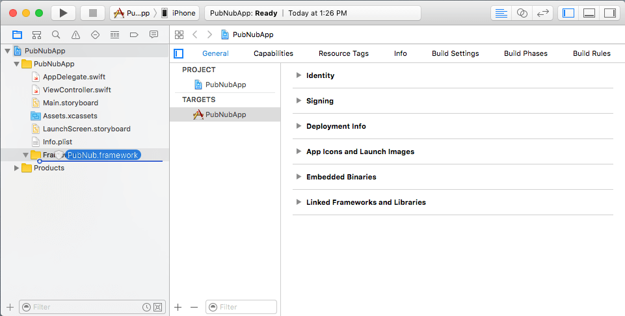Open the Build Rules tab
Screen dimensions: 625x316
click(592, 53)
